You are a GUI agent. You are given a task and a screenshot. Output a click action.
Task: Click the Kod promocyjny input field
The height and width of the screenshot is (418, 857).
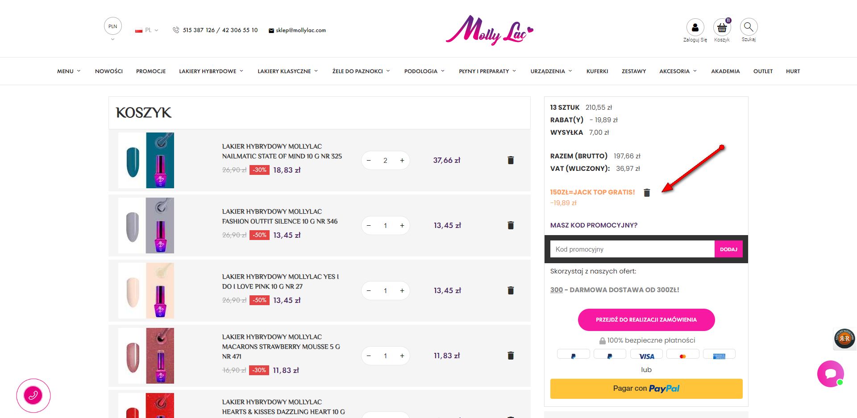point(632,249)
